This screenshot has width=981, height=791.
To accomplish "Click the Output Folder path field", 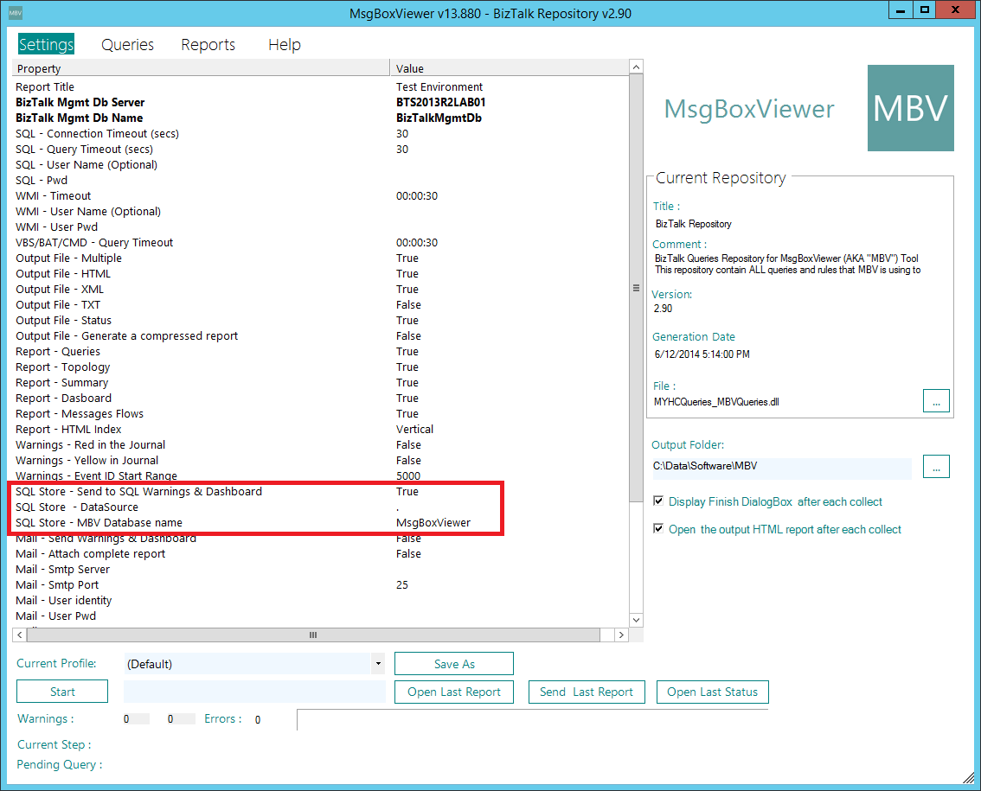I will point(782,468).
